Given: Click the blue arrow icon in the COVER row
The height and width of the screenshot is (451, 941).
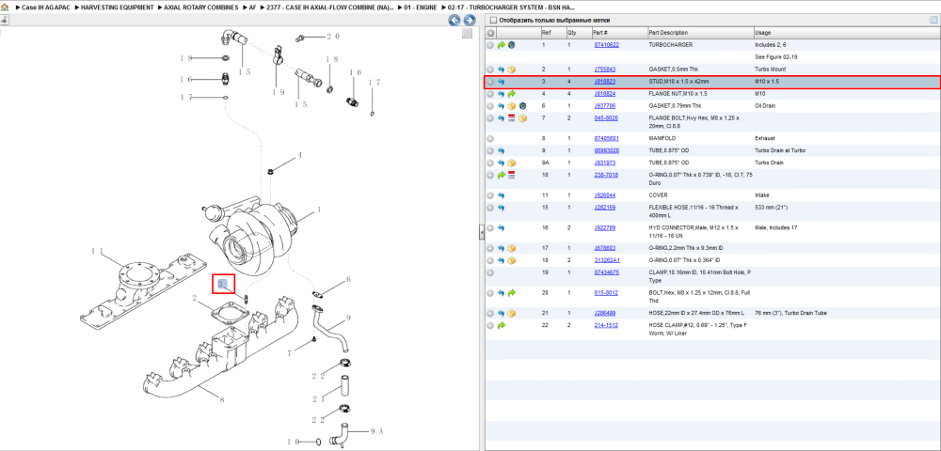Looking at the screenshot, I should coord(502,195).
